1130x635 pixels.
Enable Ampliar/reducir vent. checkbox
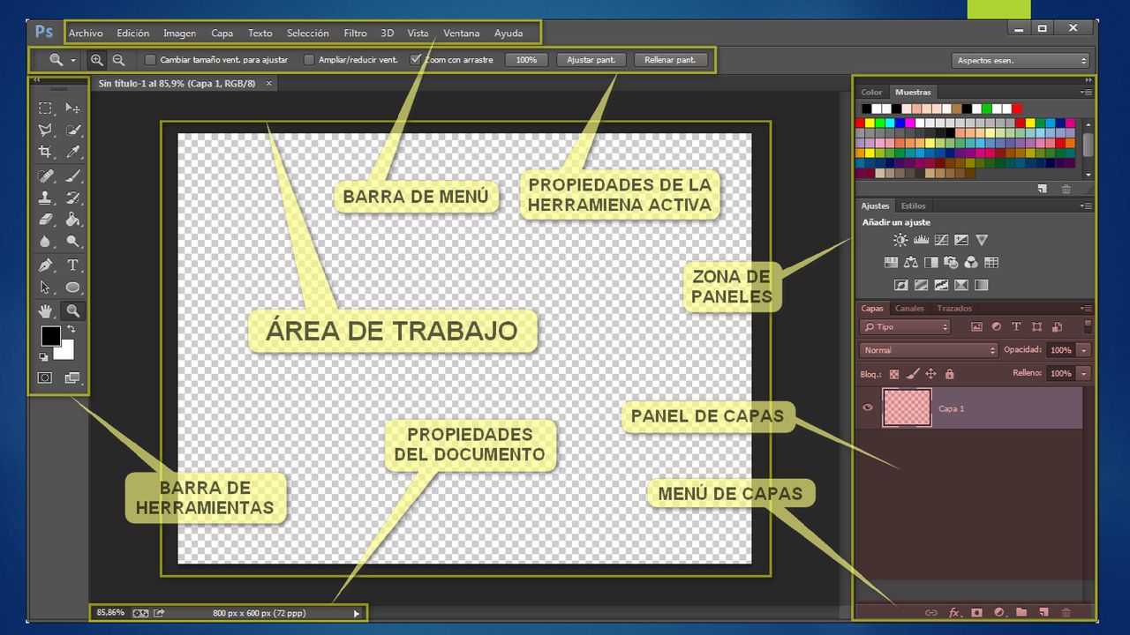[x=309, y=60]
